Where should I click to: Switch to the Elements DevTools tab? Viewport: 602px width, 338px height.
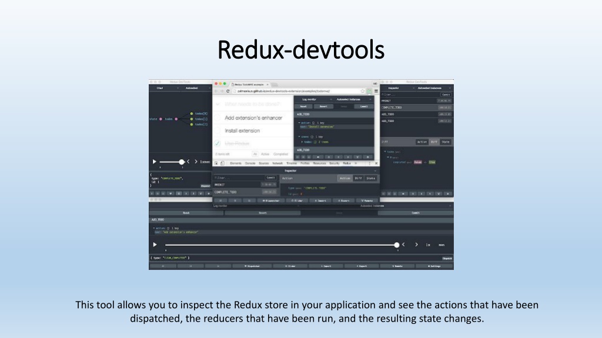pos(236,163)
